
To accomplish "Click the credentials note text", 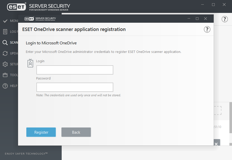I will tap(78, 95).
